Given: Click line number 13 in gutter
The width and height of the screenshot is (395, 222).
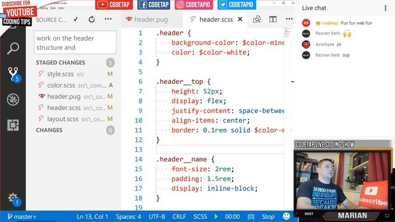Looking at the screenshot, I should (138, 149).
